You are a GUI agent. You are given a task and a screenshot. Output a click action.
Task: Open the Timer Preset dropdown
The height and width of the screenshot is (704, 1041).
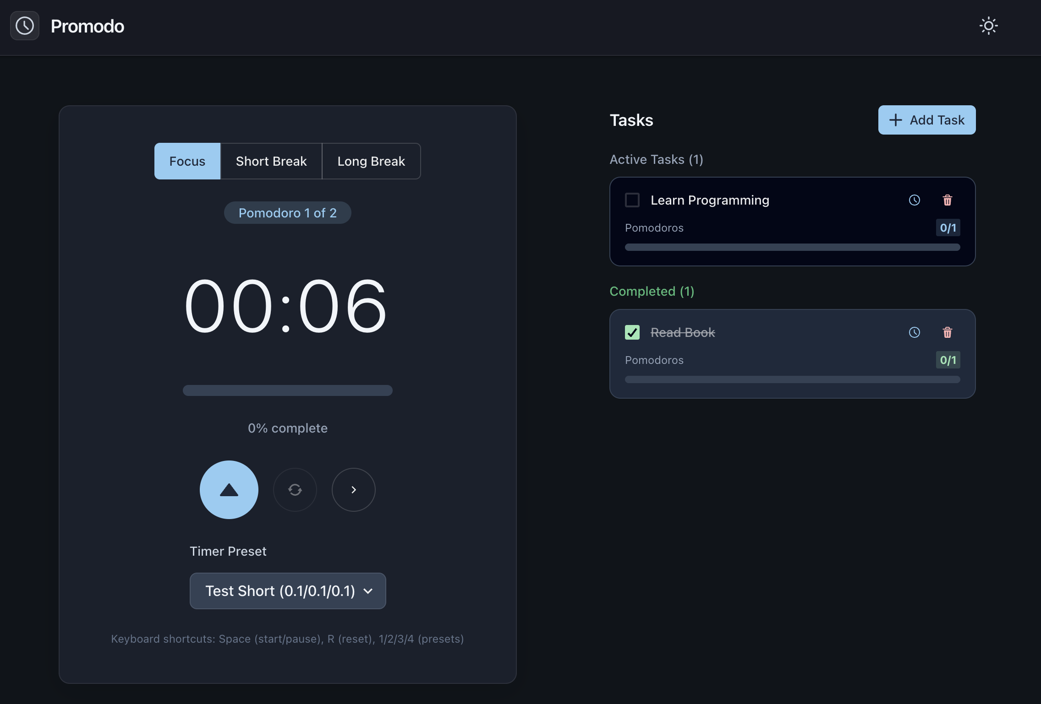[287, 591]
